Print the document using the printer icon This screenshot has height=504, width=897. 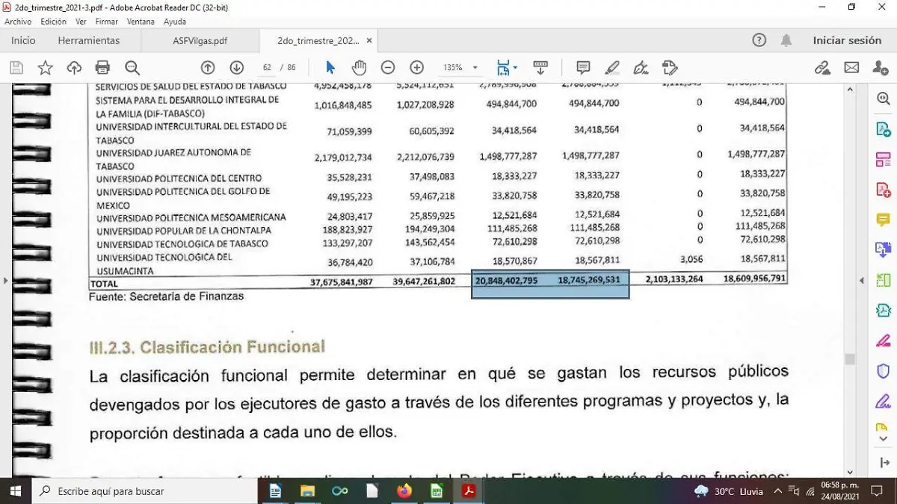102,67
